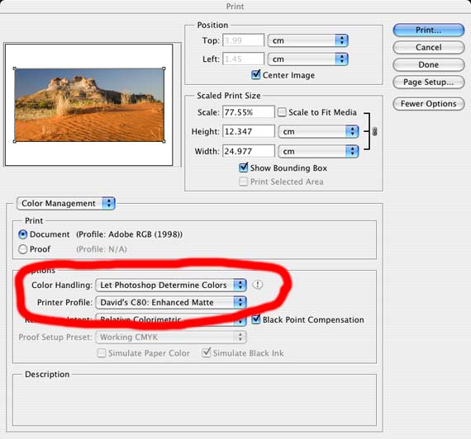Screen dimensions: 471x439
Task: Open the Color Handling dropdown
Action: (x=171, y=285)
